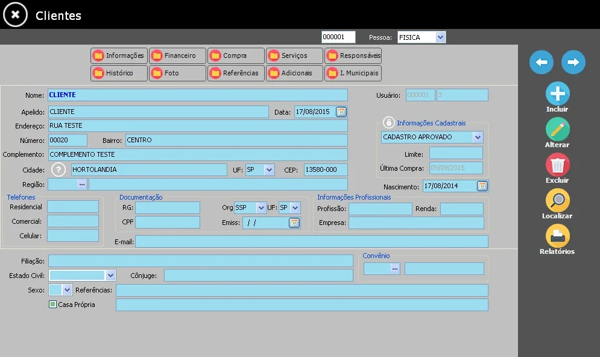Open the Serviços tab
Screen dimensions: 600x357
[x=295, y=55]
